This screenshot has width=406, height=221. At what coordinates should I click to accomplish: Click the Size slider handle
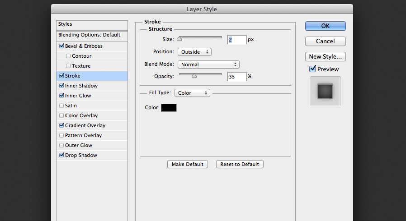tap(179, 39)
